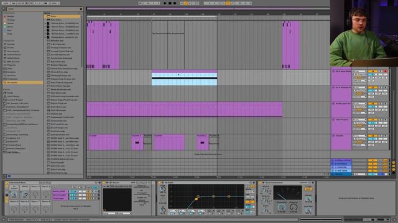Image resolution: width=398 pixels, height=223 pixels.
Task: Toggle the EQ Eight device activator
Action: point(160,183)
